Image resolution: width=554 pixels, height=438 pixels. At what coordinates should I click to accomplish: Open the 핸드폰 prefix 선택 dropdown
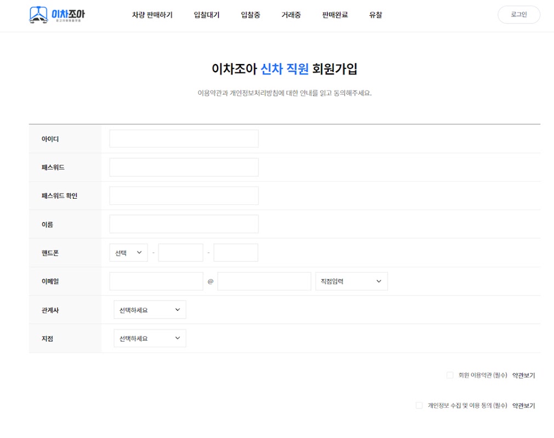[129, 253]
